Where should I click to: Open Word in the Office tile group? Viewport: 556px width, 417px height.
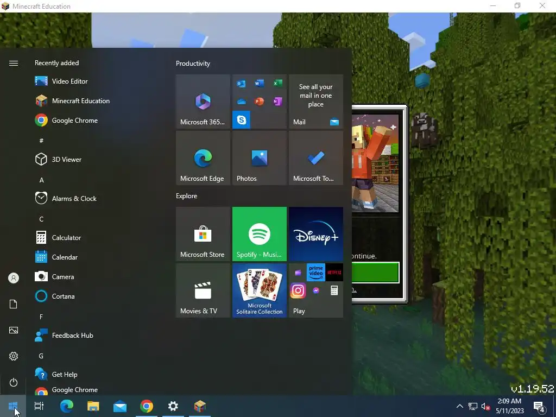tap(259, 84)
